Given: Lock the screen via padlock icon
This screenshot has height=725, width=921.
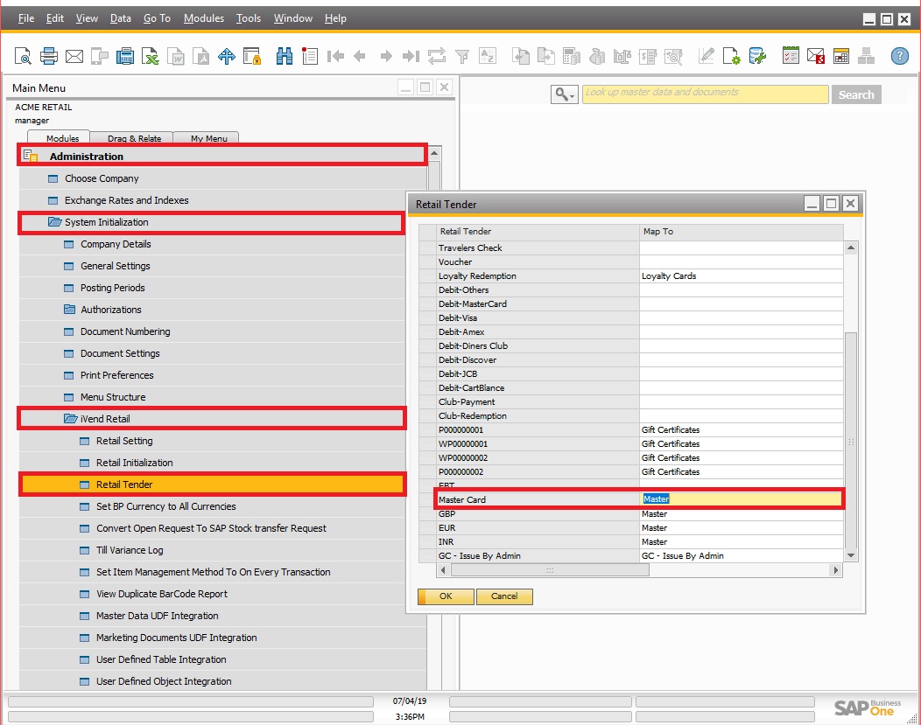Looking at the screenshot, I should (252, 56).
